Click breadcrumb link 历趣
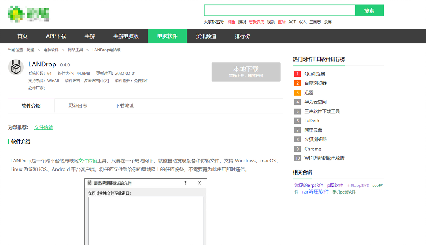 click(x=30, y=50)
